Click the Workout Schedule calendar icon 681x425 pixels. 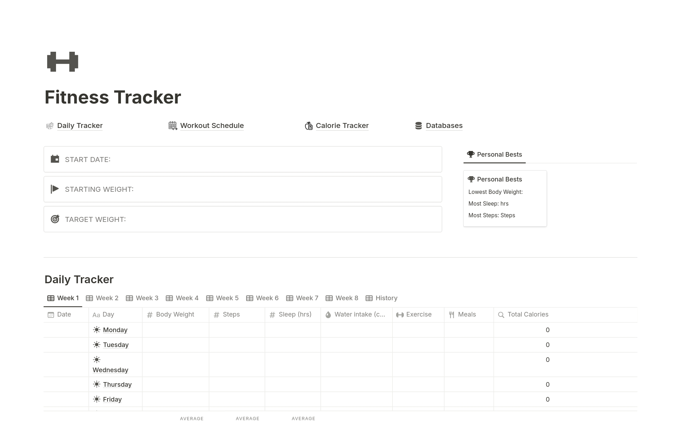point(172,125)
